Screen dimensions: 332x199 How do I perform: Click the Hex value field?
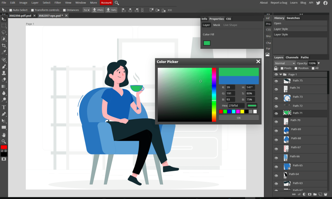[x=236, y=106]
